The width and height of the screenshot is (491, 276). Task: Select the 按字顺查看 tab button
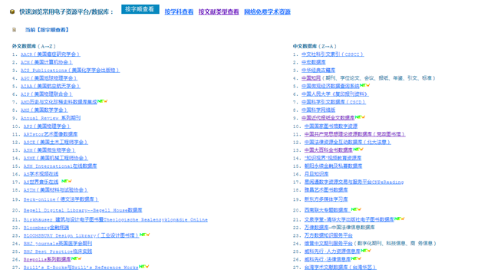(140, 9)
